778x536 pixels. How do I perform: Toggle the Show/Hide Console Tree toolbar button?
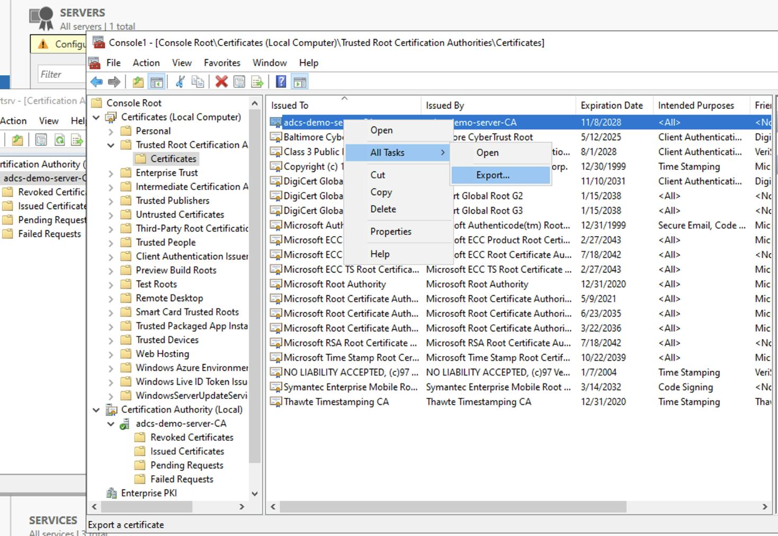pos(156,82)
